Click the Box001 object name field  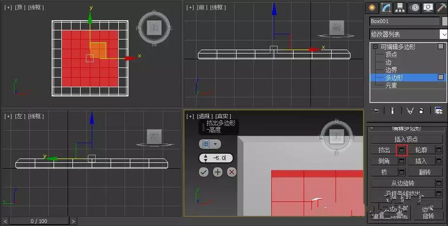pos(405,21)
